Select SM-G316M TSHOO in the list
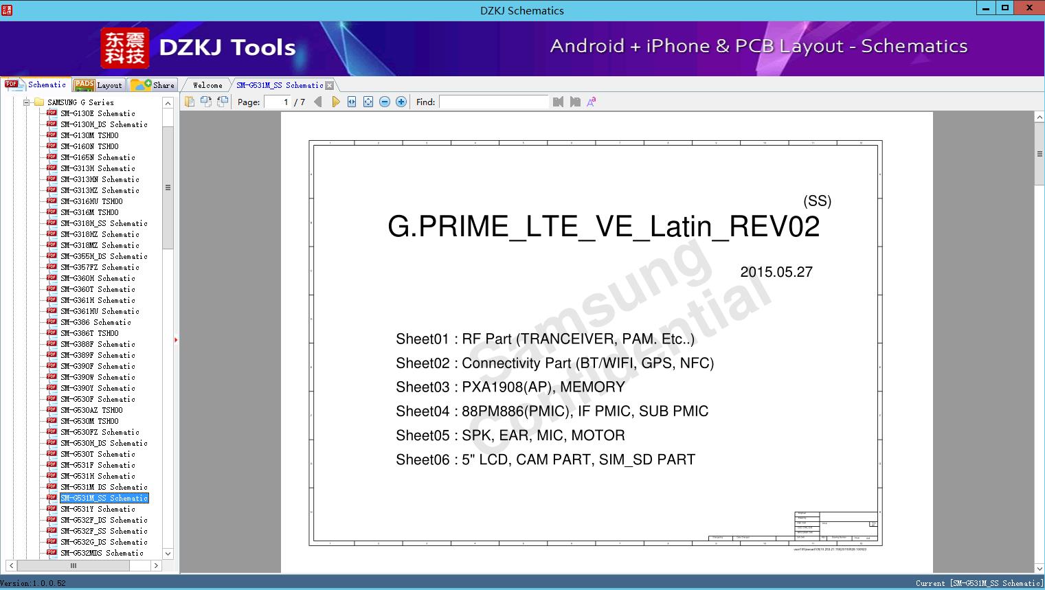 tap(89, 212)
